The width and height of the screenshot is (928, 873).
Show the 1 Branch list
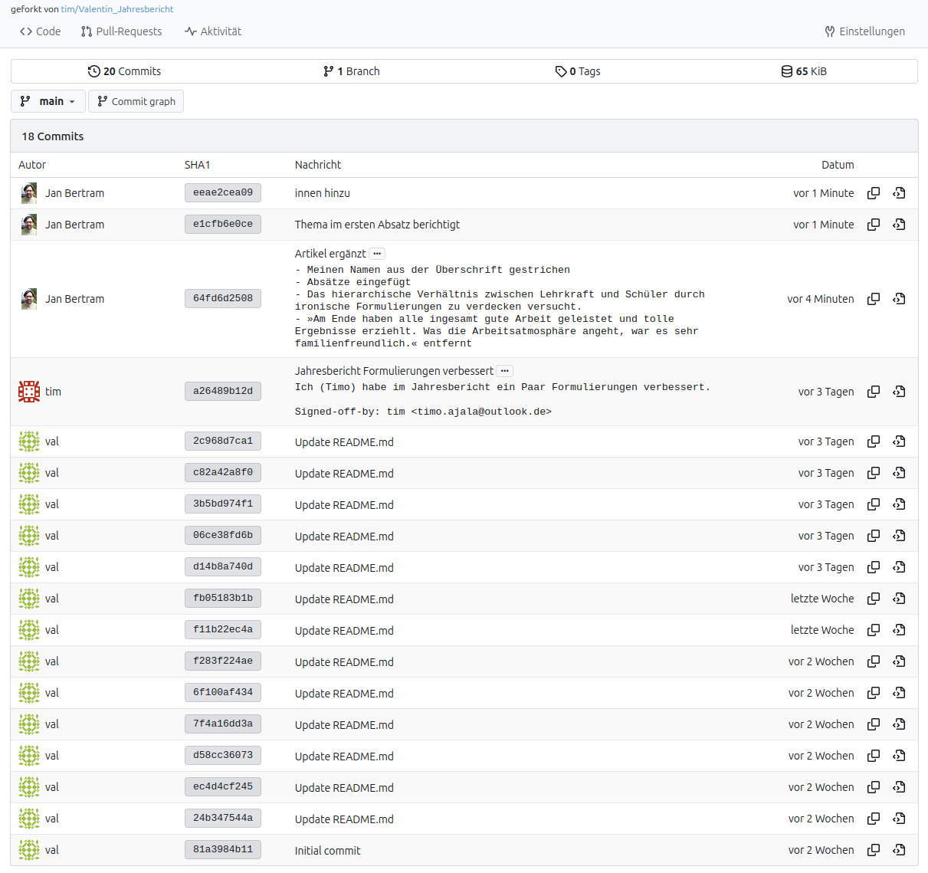[x=352, y=71]
